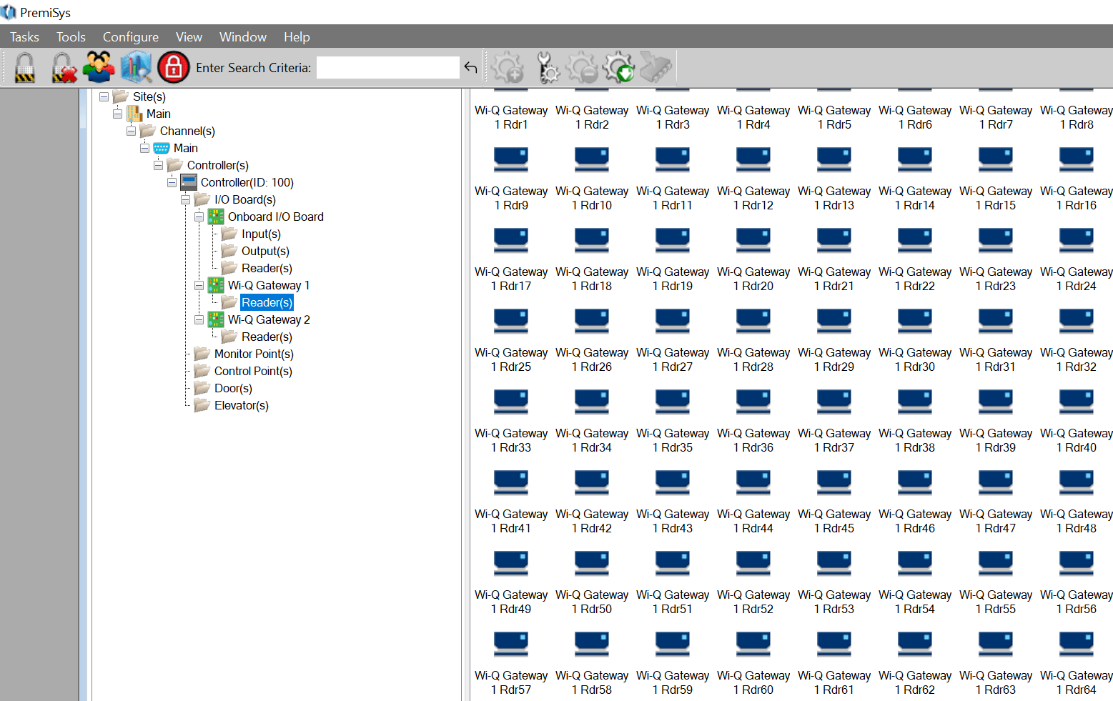Collapse the Wi-Q Gateway 1 tree node
The width and height of the screenshot is (1113, 701).
199,285
